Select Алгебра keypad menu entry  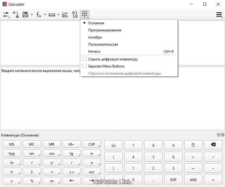95,37
